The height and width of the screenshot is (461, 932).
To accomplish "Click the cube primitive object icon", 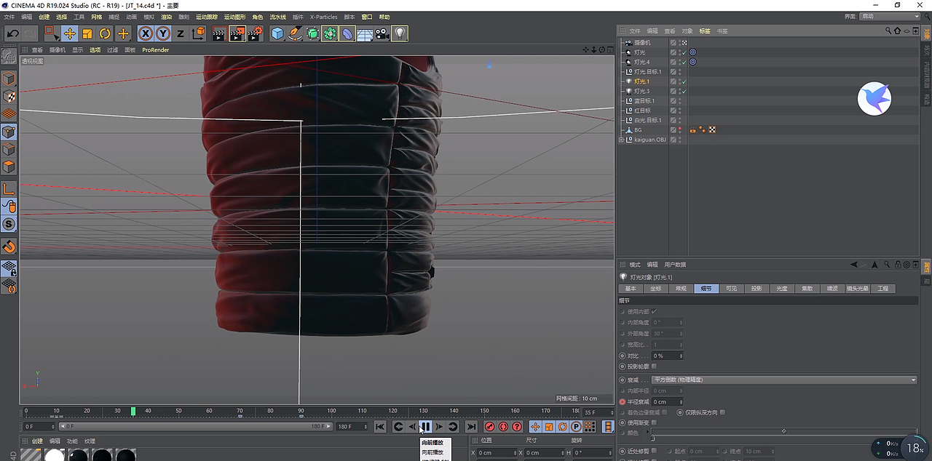I will coord(277,33).
